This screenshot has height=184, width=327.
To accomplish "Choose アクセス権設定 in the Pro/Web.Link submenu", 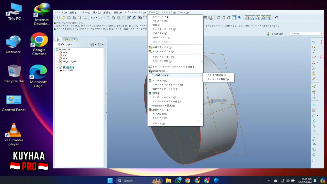I will [x=218, y=75].
